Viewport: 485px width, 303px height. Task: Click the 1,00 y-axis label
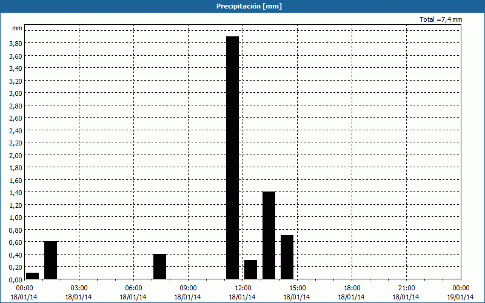(16, 218)
